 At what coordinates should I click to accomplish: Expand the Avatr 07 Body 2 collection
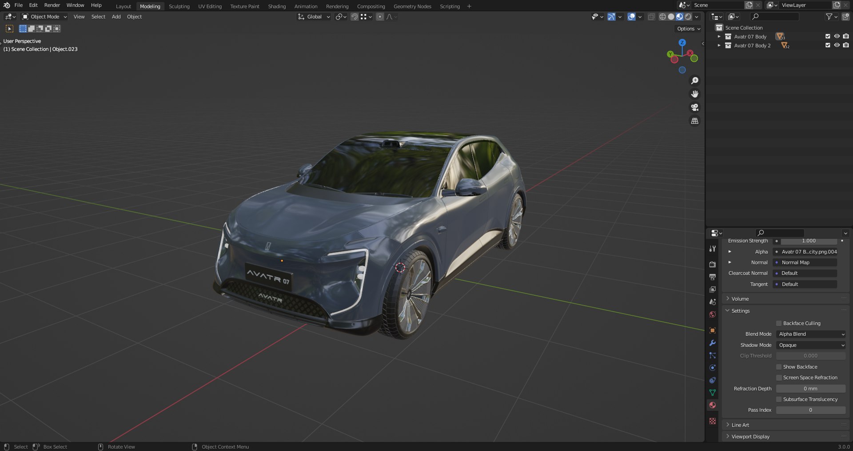click(x=719, y=45)
